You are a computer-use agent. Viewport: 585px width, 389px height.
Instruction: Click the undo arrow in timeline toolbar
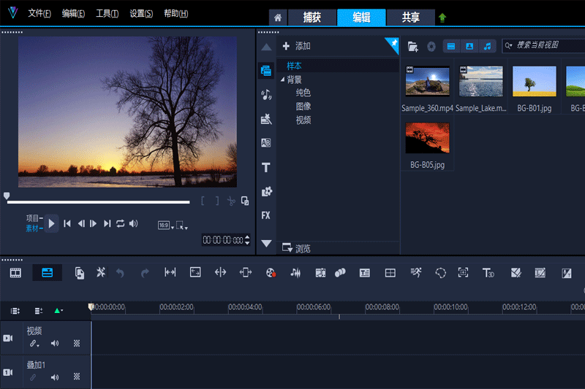[x=120, y=272]
